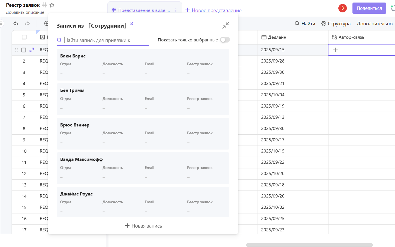The width and height of the screenshot is (395, 247).
Task: Click the Дедлайн column header
Action: (293, 37)
